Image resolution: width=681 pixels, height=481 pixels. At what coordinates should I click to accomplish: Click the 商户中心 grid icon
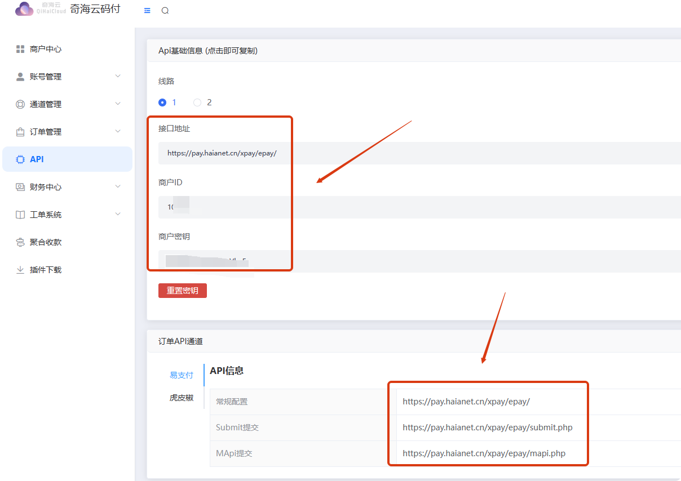tap(20, 49)
